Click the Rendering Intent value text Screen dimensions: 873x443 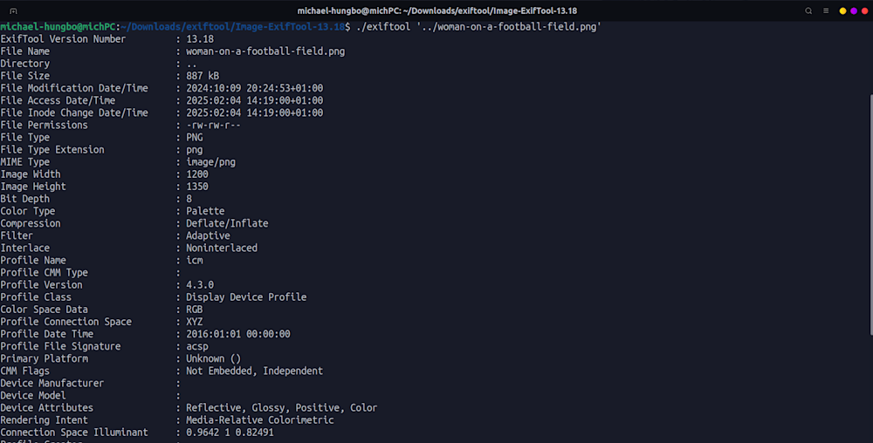click(260, 419)
